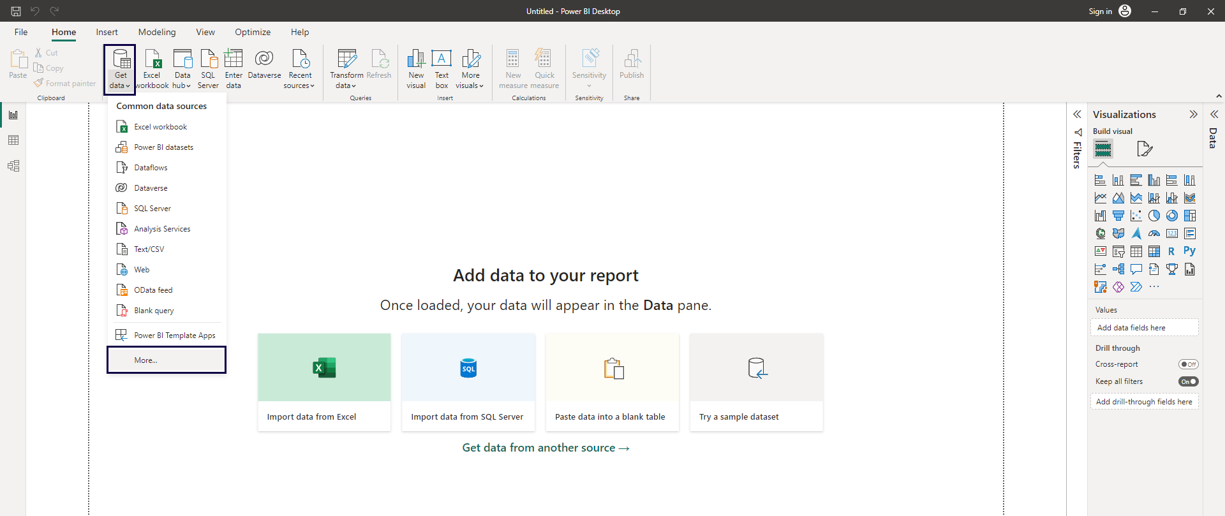
Task: Switch to Table view in left sidebar
Action: (x=13, y=140)
